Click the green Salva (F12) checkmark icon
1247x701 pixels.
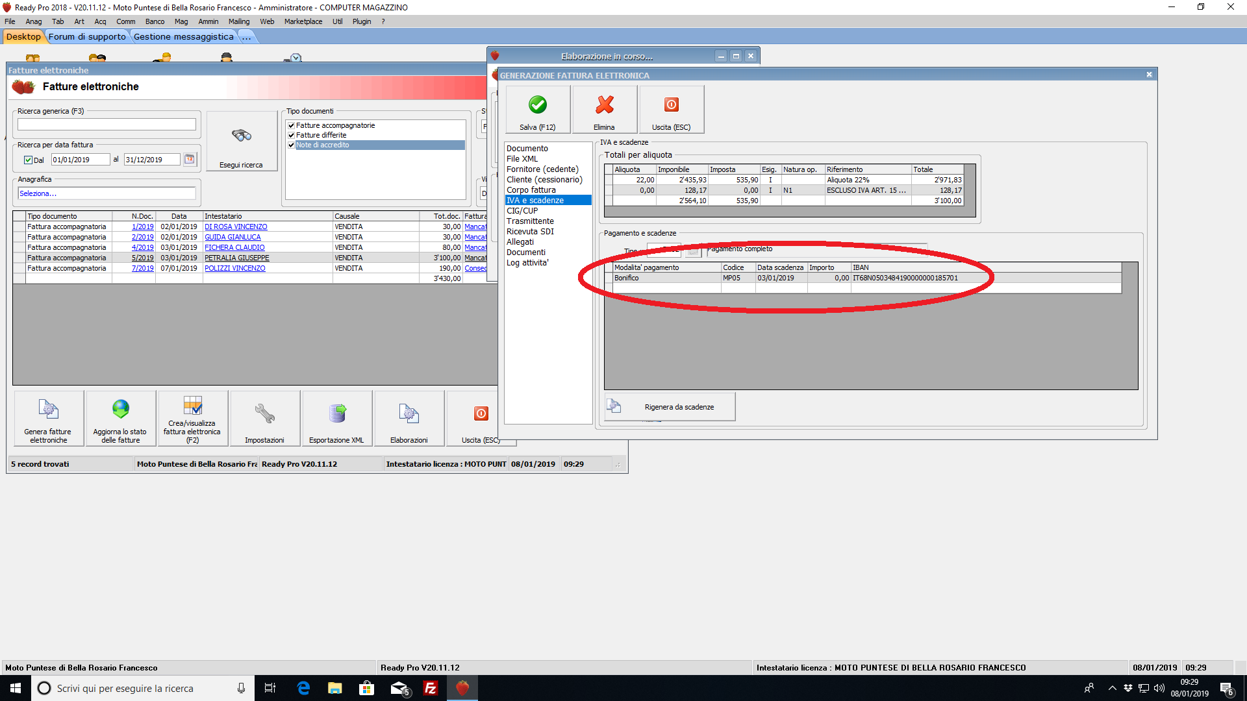coord(538,105)
